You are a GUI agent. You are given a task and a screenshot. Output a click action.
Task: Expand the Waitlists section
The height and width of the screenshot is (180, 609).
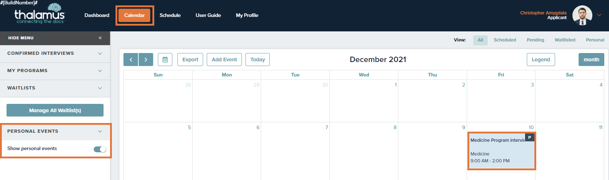click(55, 88)
